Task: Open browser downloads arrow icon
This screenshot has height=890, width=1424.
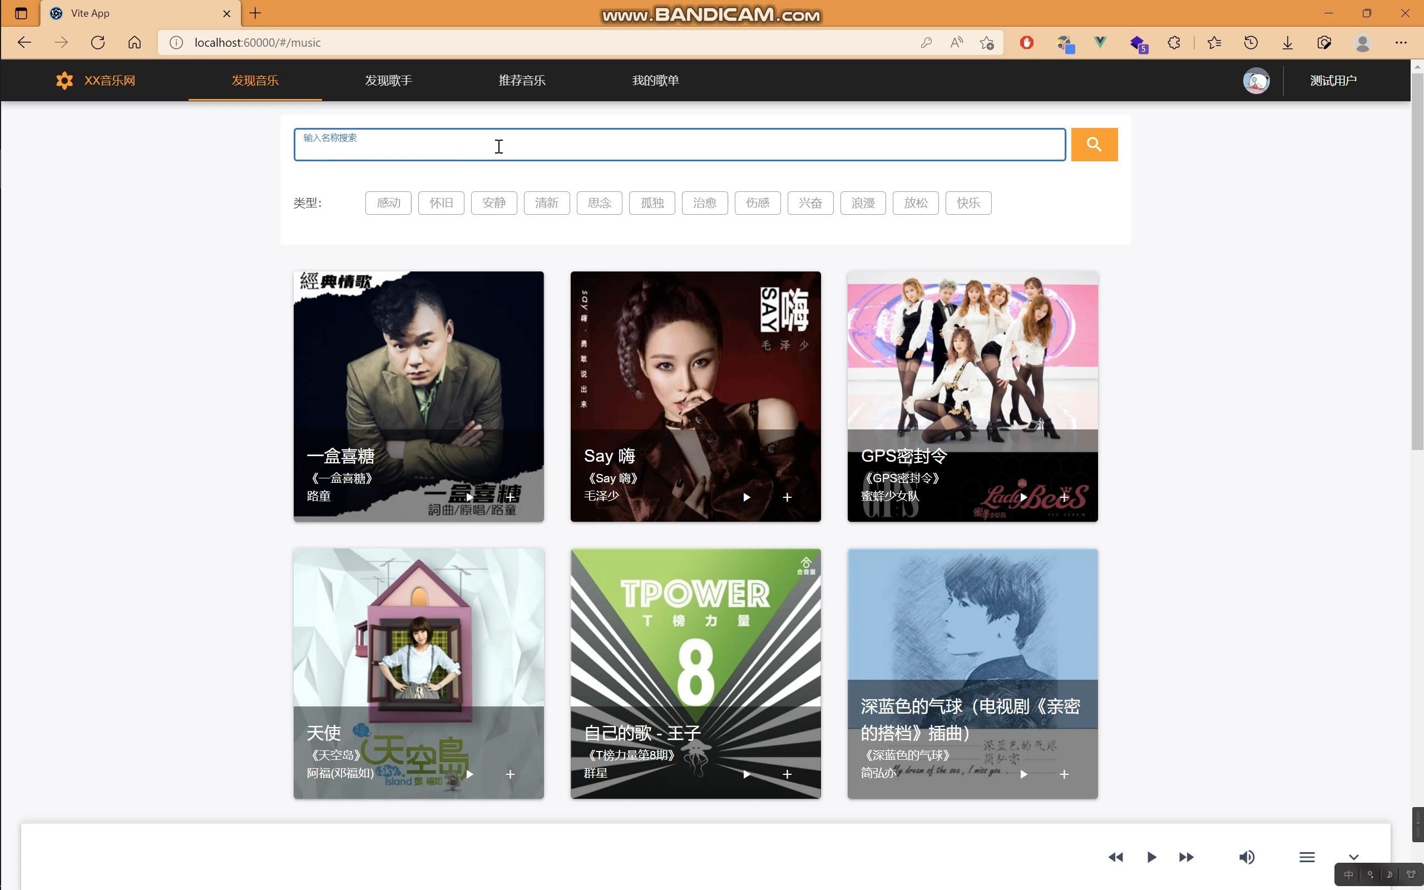Action: click(1288, 42)
